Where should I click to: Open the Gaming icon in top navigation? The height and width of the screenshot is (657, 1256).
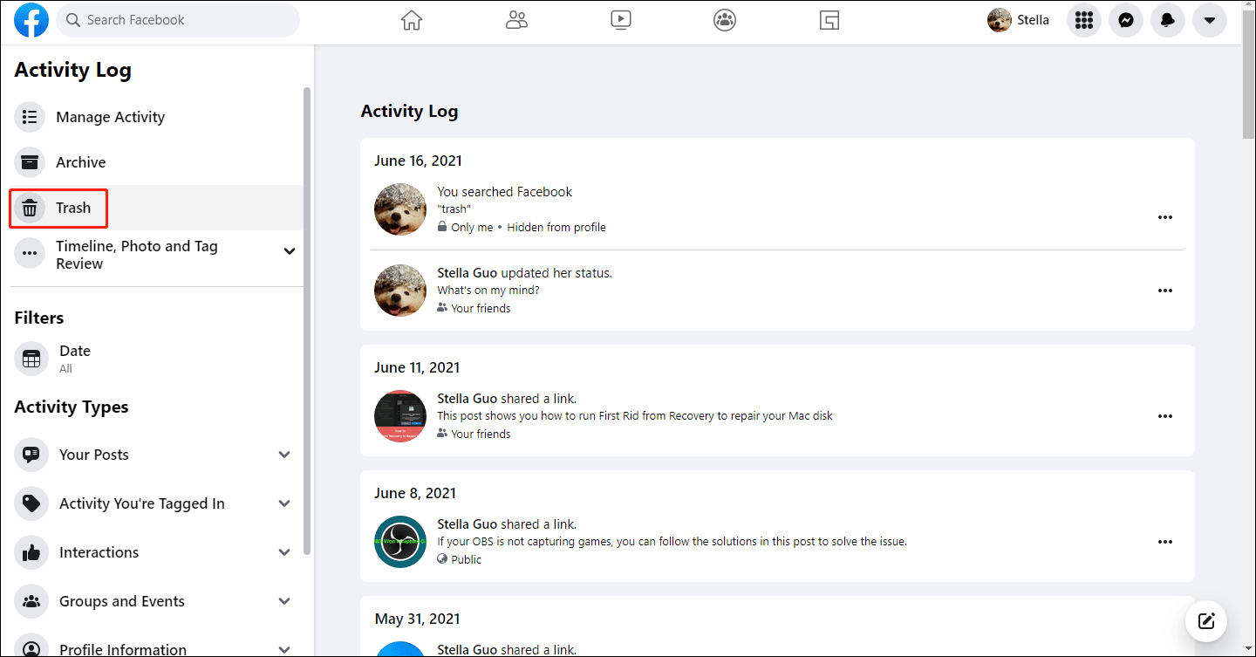[829, 20]
